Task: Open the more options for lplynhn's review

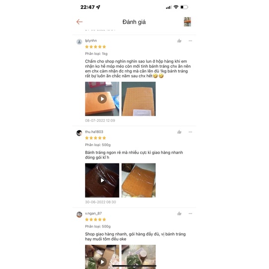Action: (190, 41)
